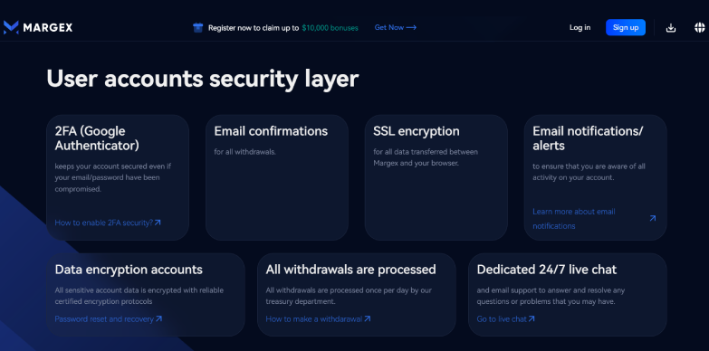Click the $10,000 bonuses text

[x=331, y=28]
